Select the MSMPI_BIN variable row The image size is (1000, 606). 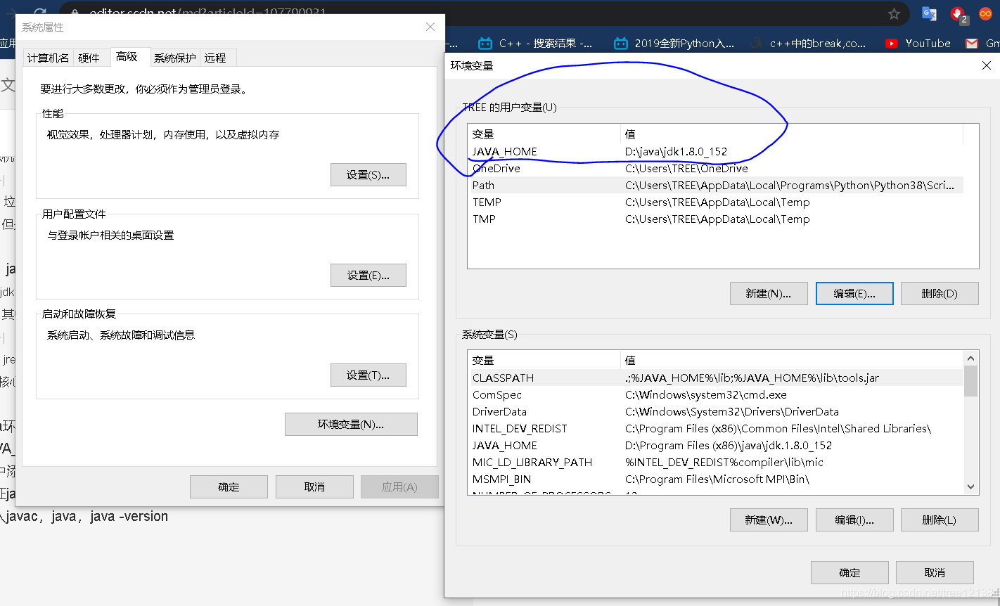click(x=715, y=479)
